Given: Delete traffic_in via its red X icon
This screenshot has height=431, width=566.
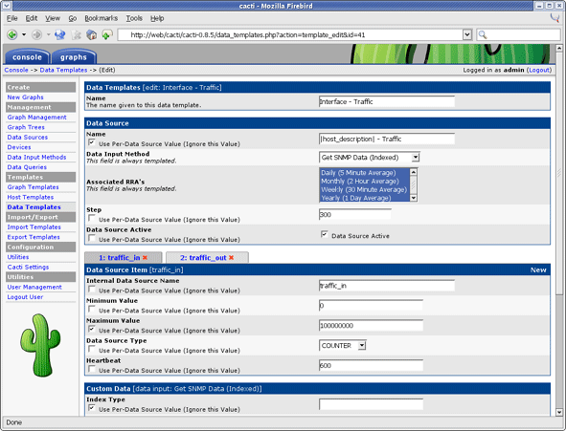Looking at the screenshot, I should (146, 257).
